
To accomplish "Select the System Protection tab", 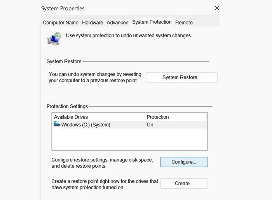I will tap(152, 22).
